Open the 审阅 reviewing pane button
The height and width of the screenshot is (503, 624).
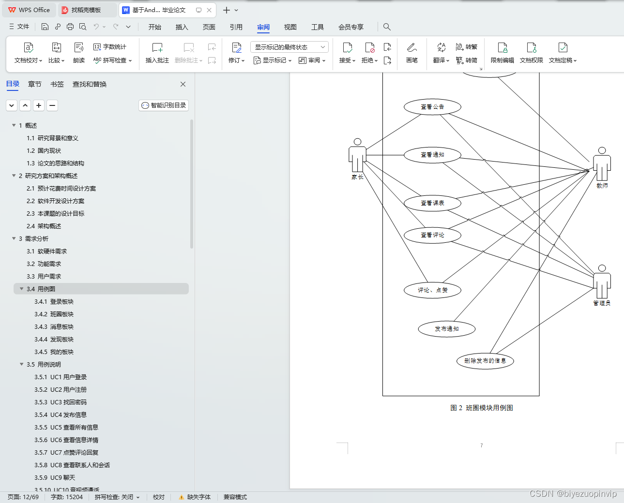(x=312, y=60)
